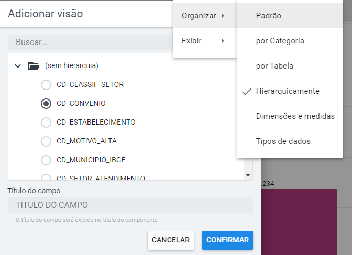Click the list scrollbar down arrow
Screen dimensions: 352x255
[x=248, y=175]
